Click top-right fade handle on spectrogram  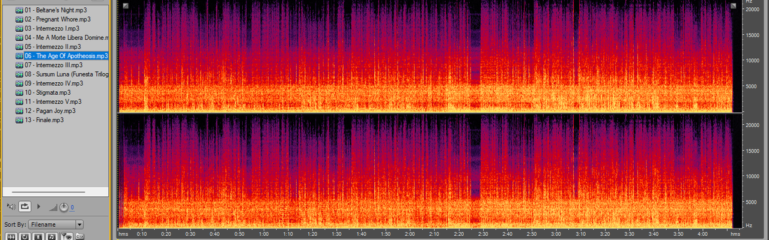734,6
